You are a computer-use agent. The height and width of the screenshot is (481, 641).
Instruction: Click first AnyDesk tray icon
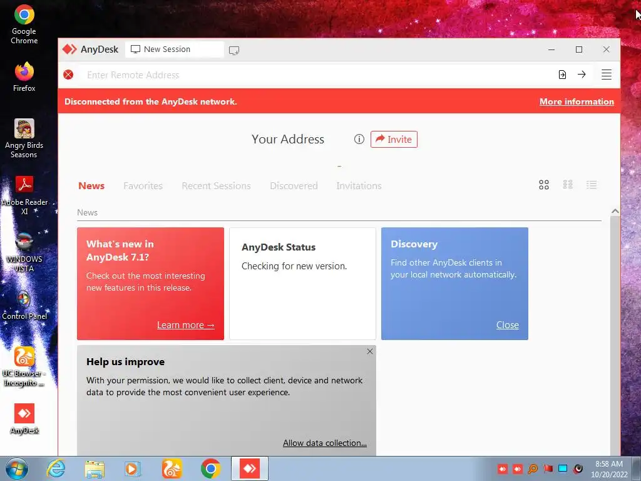[503, 468]
